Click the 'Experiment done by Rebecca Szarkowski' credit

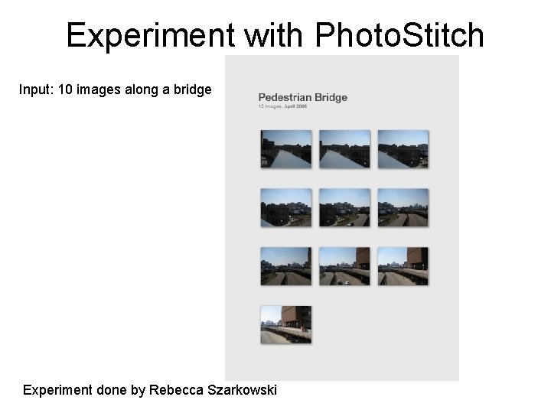(x=150, y=390)
